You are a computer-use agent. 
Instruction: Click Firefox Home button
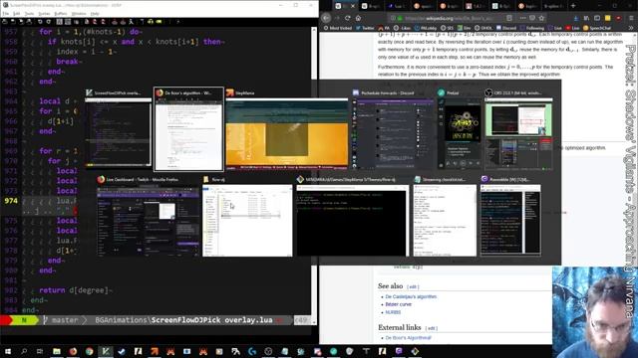tap(358, 18)
